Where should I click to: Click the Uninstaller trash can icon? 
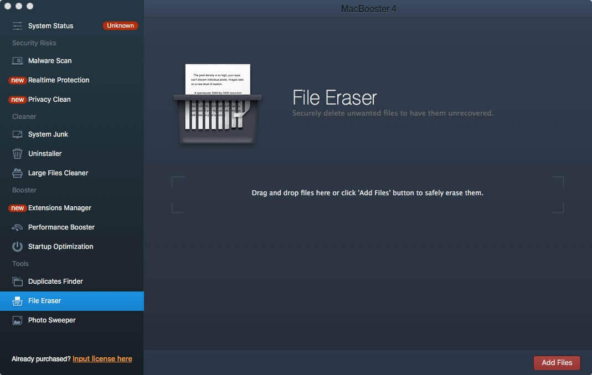coord(17,154)
